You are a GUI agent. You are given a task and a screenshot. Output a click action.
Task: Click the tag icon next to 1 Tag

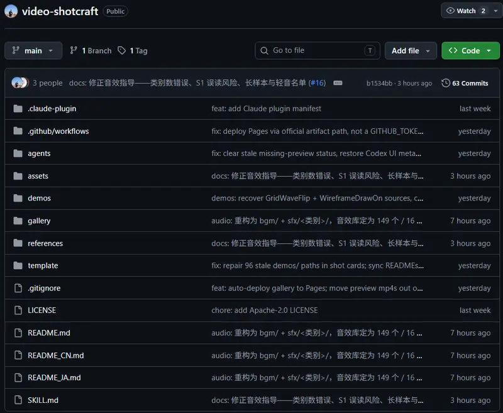121,50
